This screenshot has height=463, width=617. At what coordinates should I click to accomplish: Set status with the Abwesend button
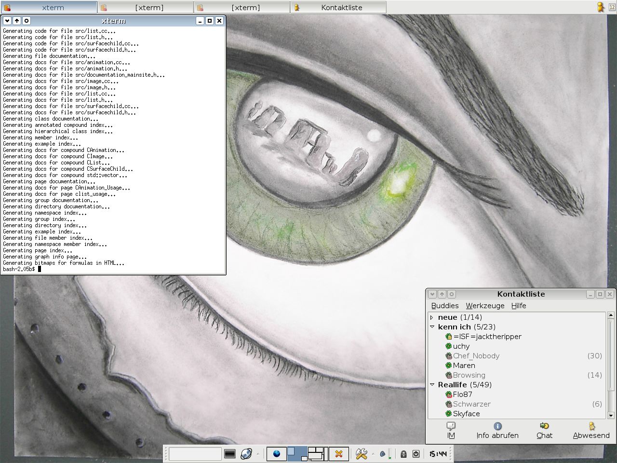[x=591, y=430]
